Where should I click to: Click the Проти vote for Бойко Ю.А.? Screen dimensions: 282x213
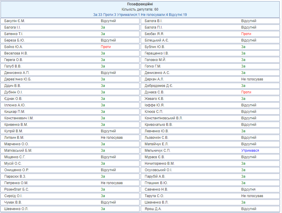106,47
